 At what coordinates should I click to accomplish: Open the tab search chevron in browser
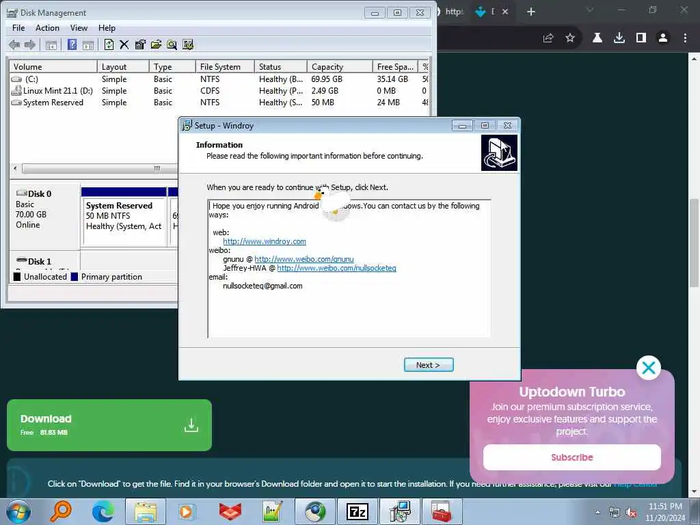590,10
